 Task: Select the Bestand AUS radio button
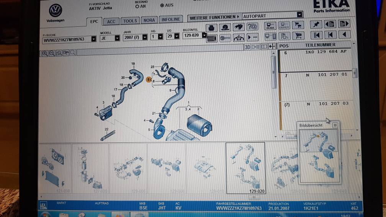click(x=162, y=5)
